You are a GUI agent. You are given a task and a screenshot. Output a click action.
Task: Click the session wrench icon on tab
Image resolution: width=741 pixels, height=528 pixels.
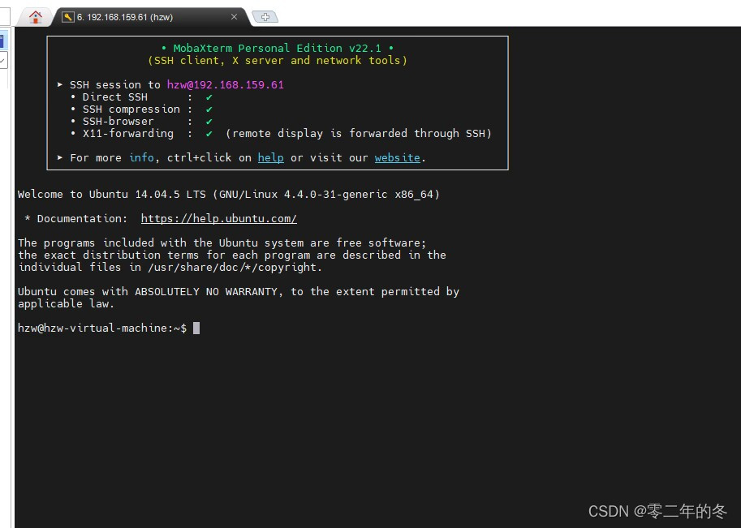click(x=68, y=17)
